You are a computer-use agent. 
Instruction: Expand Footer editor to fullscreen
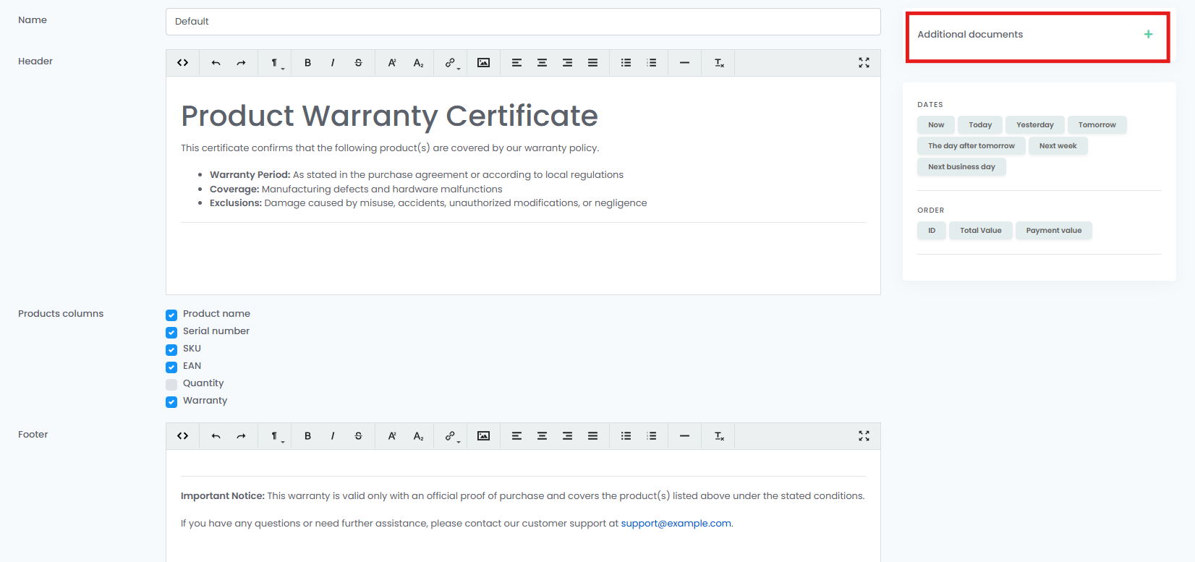click(x=864, y=436)
